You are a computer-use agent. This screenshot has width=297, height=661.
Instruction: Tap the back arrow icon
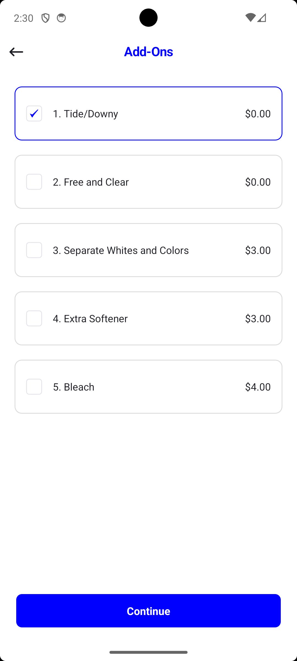point(16,52)
